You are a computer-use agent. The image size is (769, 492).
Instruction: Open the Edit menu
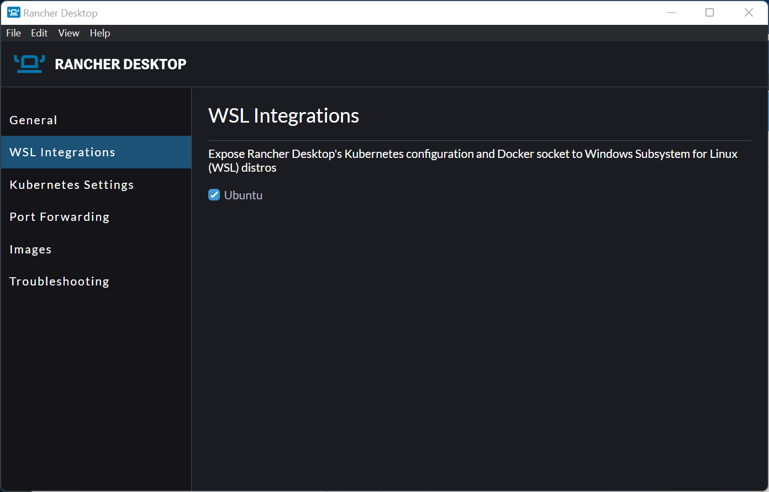(x=39, y=33)
